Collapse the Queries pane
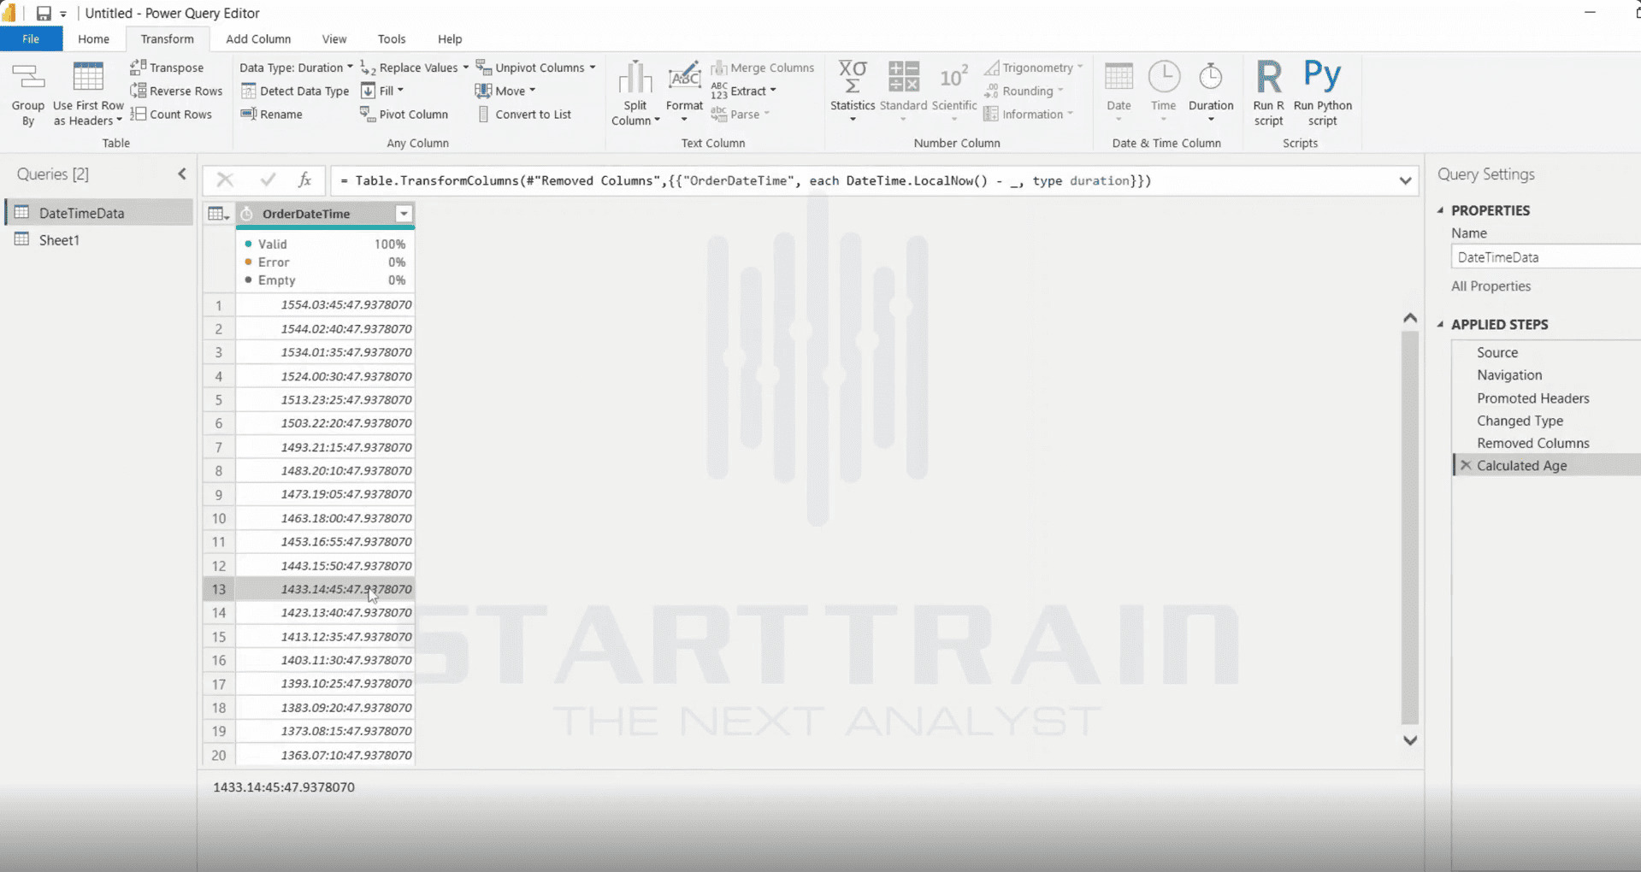This screenshot has width=1641, height=872. pyautogui.click(x=181, y=174)
